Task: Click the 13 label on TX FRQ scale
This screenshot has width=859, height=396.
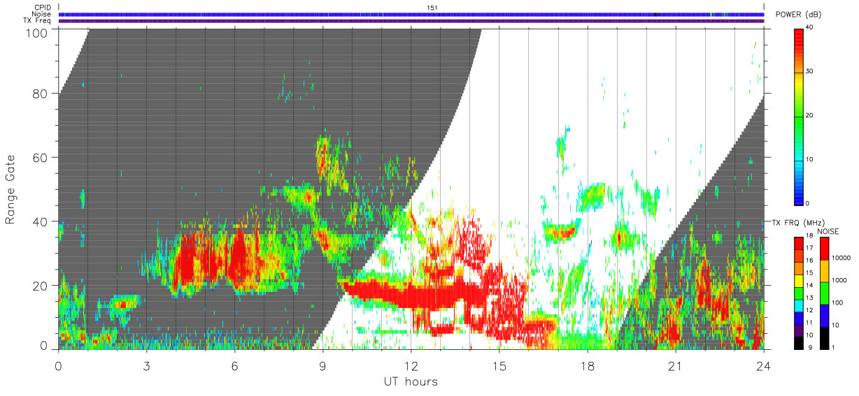Action: 810,298
